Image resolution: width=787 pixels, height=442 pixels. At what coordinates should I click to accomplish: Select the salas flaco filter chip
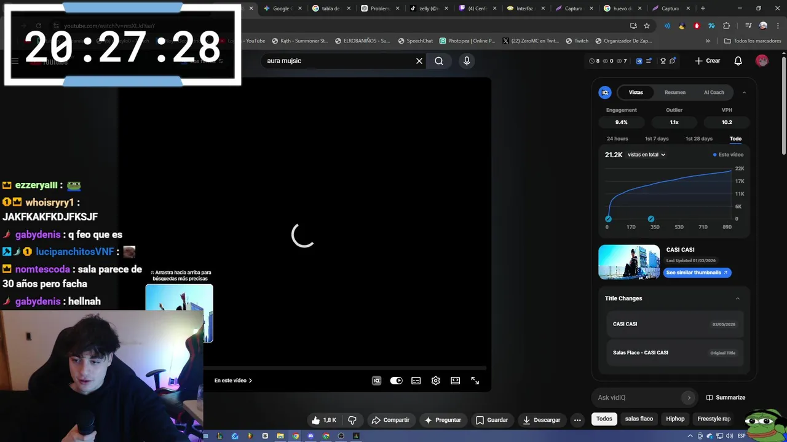(639, 419)
